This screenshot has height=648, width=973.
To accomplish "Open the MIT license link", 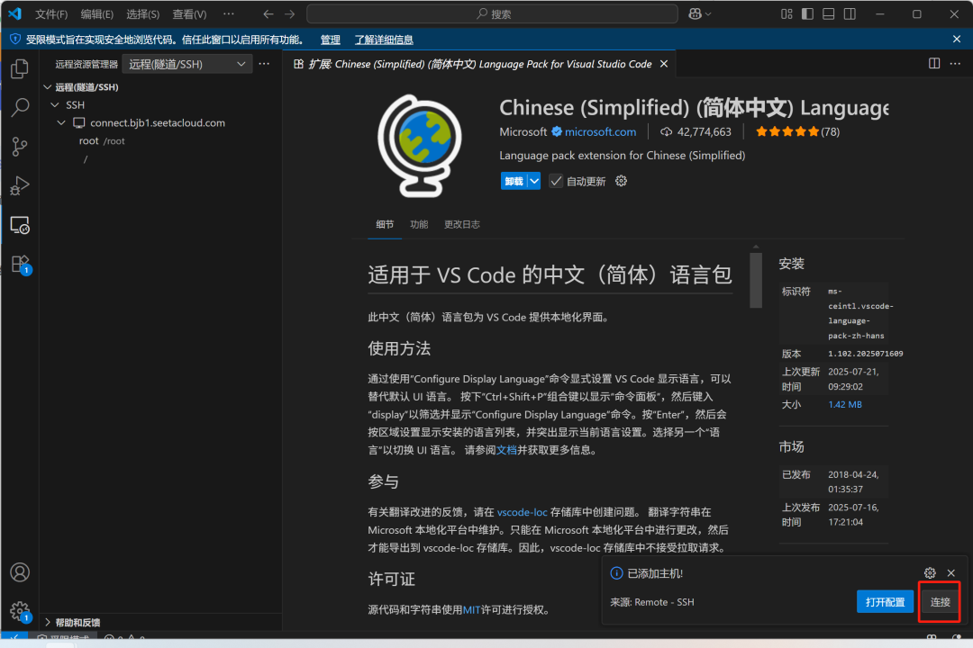I will [x=471, y=610].
